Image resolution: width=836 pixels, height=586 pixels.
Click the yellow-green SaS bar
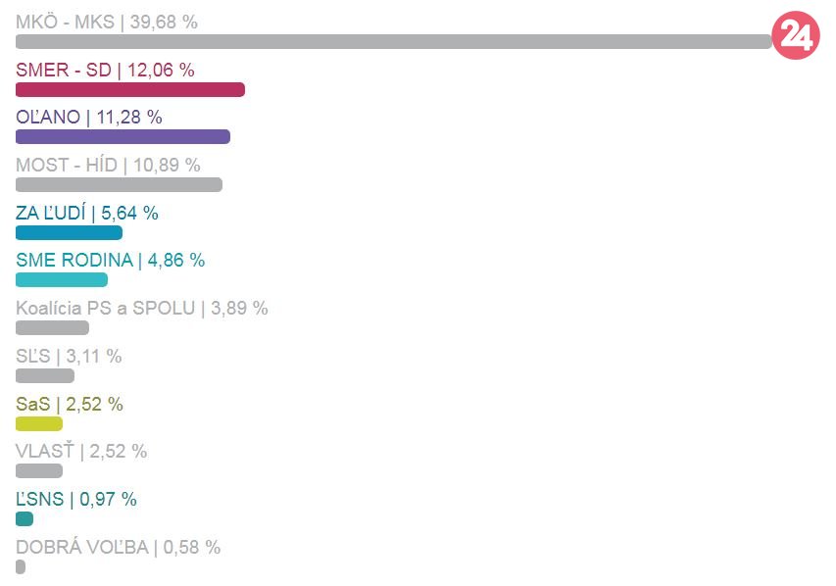pyautogui.click(x=39, y=423)
